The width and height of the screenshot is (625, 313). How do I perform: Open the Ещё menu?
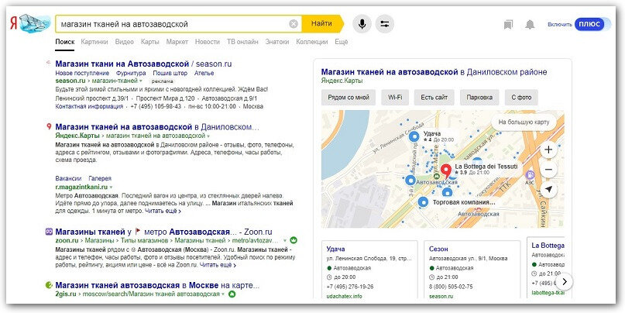(342, 42)
